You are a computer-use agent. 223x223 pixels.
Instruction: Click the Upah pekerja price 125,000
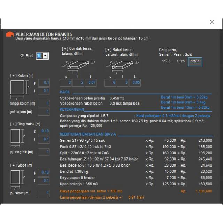click(x=169, y=184)
